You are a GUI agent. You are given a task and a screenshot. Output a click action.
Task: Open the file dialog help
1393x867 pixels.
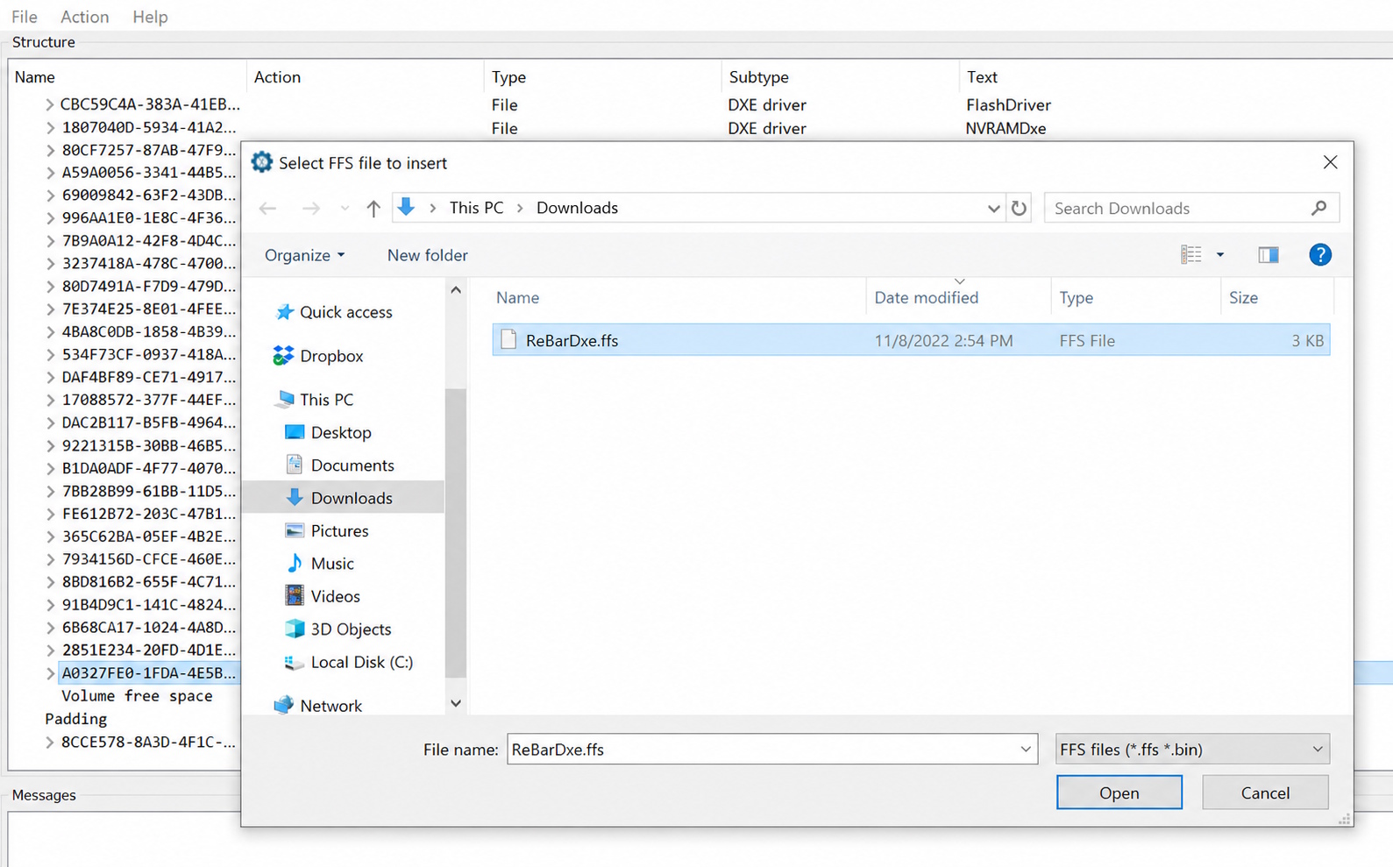click(1320, 255)
